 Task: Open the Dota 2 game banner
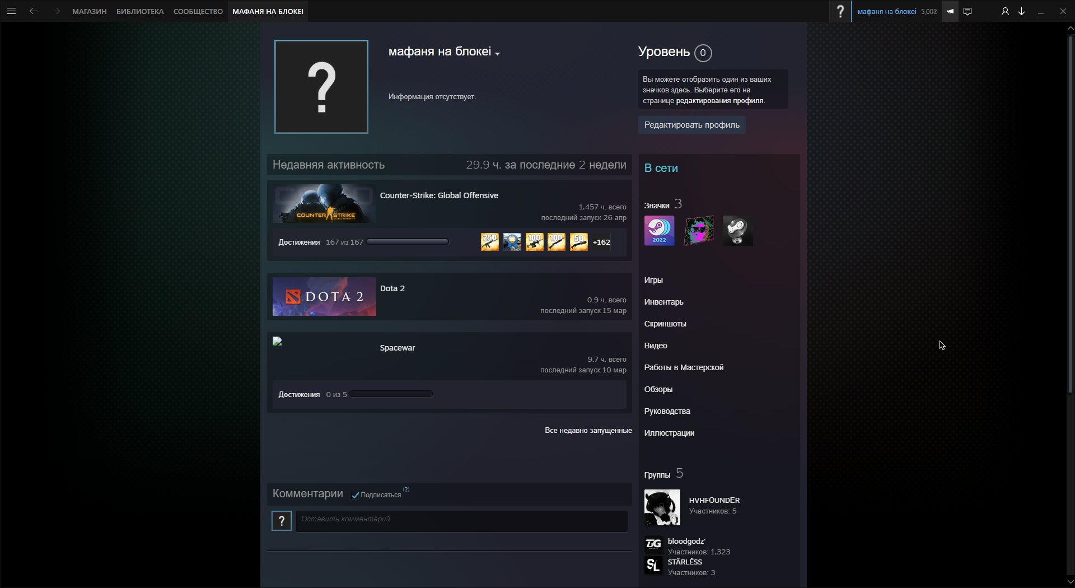coord(324,297)
